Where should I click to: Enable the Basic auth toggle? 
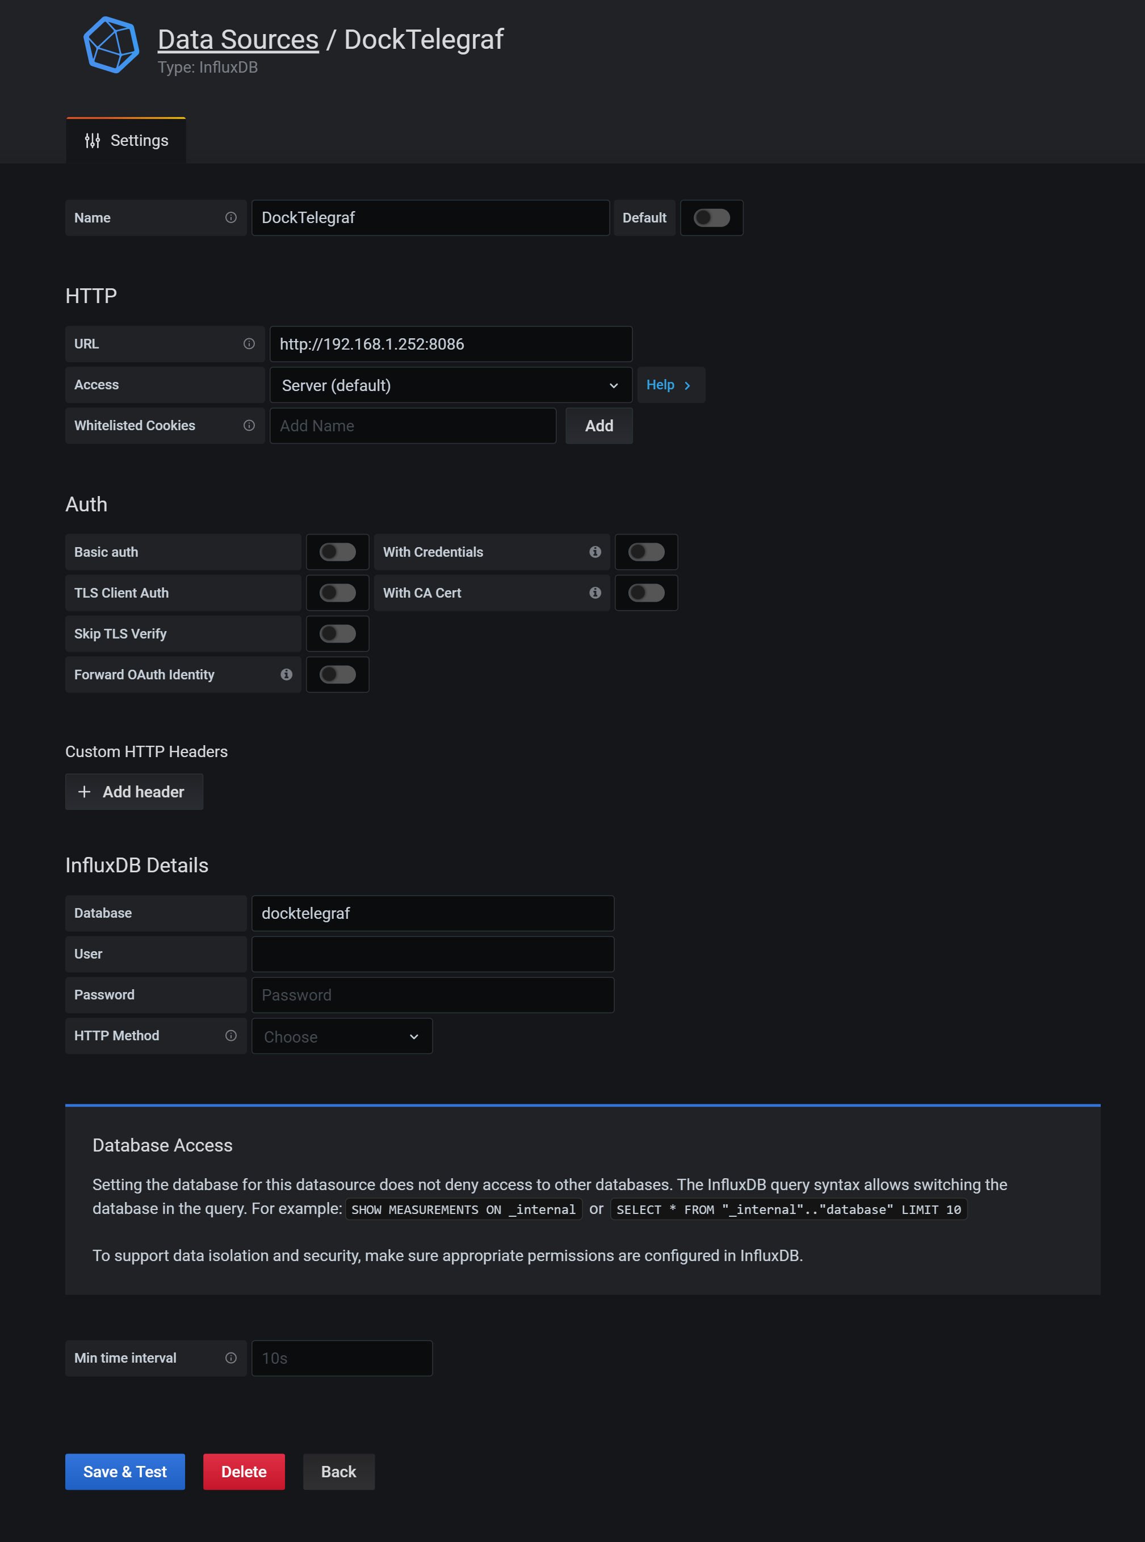[338, 552]
